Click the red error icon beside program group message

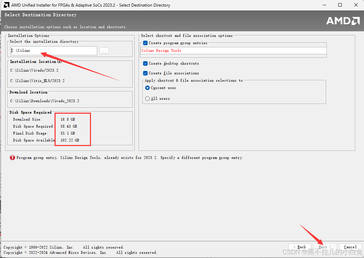(12, 158)
